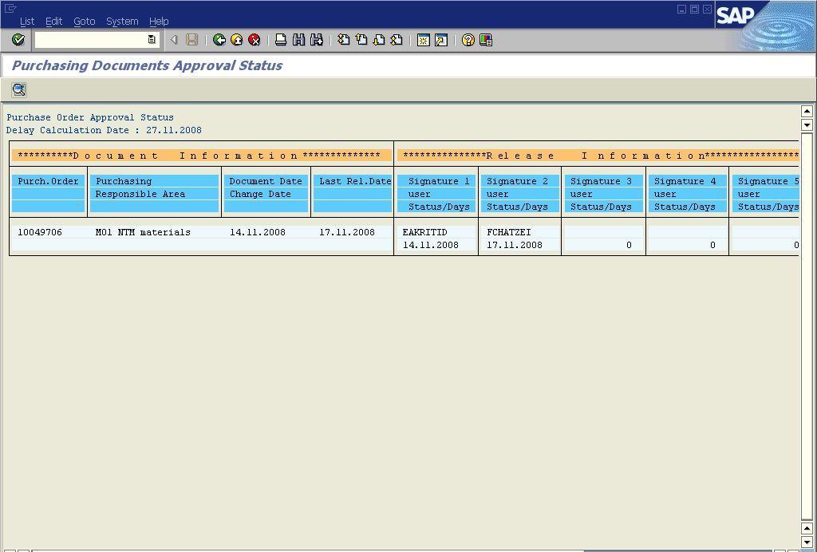The width and height of the screenshot is (817, 552).
Task: Click the M01 NTM materials cell
Action: 143,232
